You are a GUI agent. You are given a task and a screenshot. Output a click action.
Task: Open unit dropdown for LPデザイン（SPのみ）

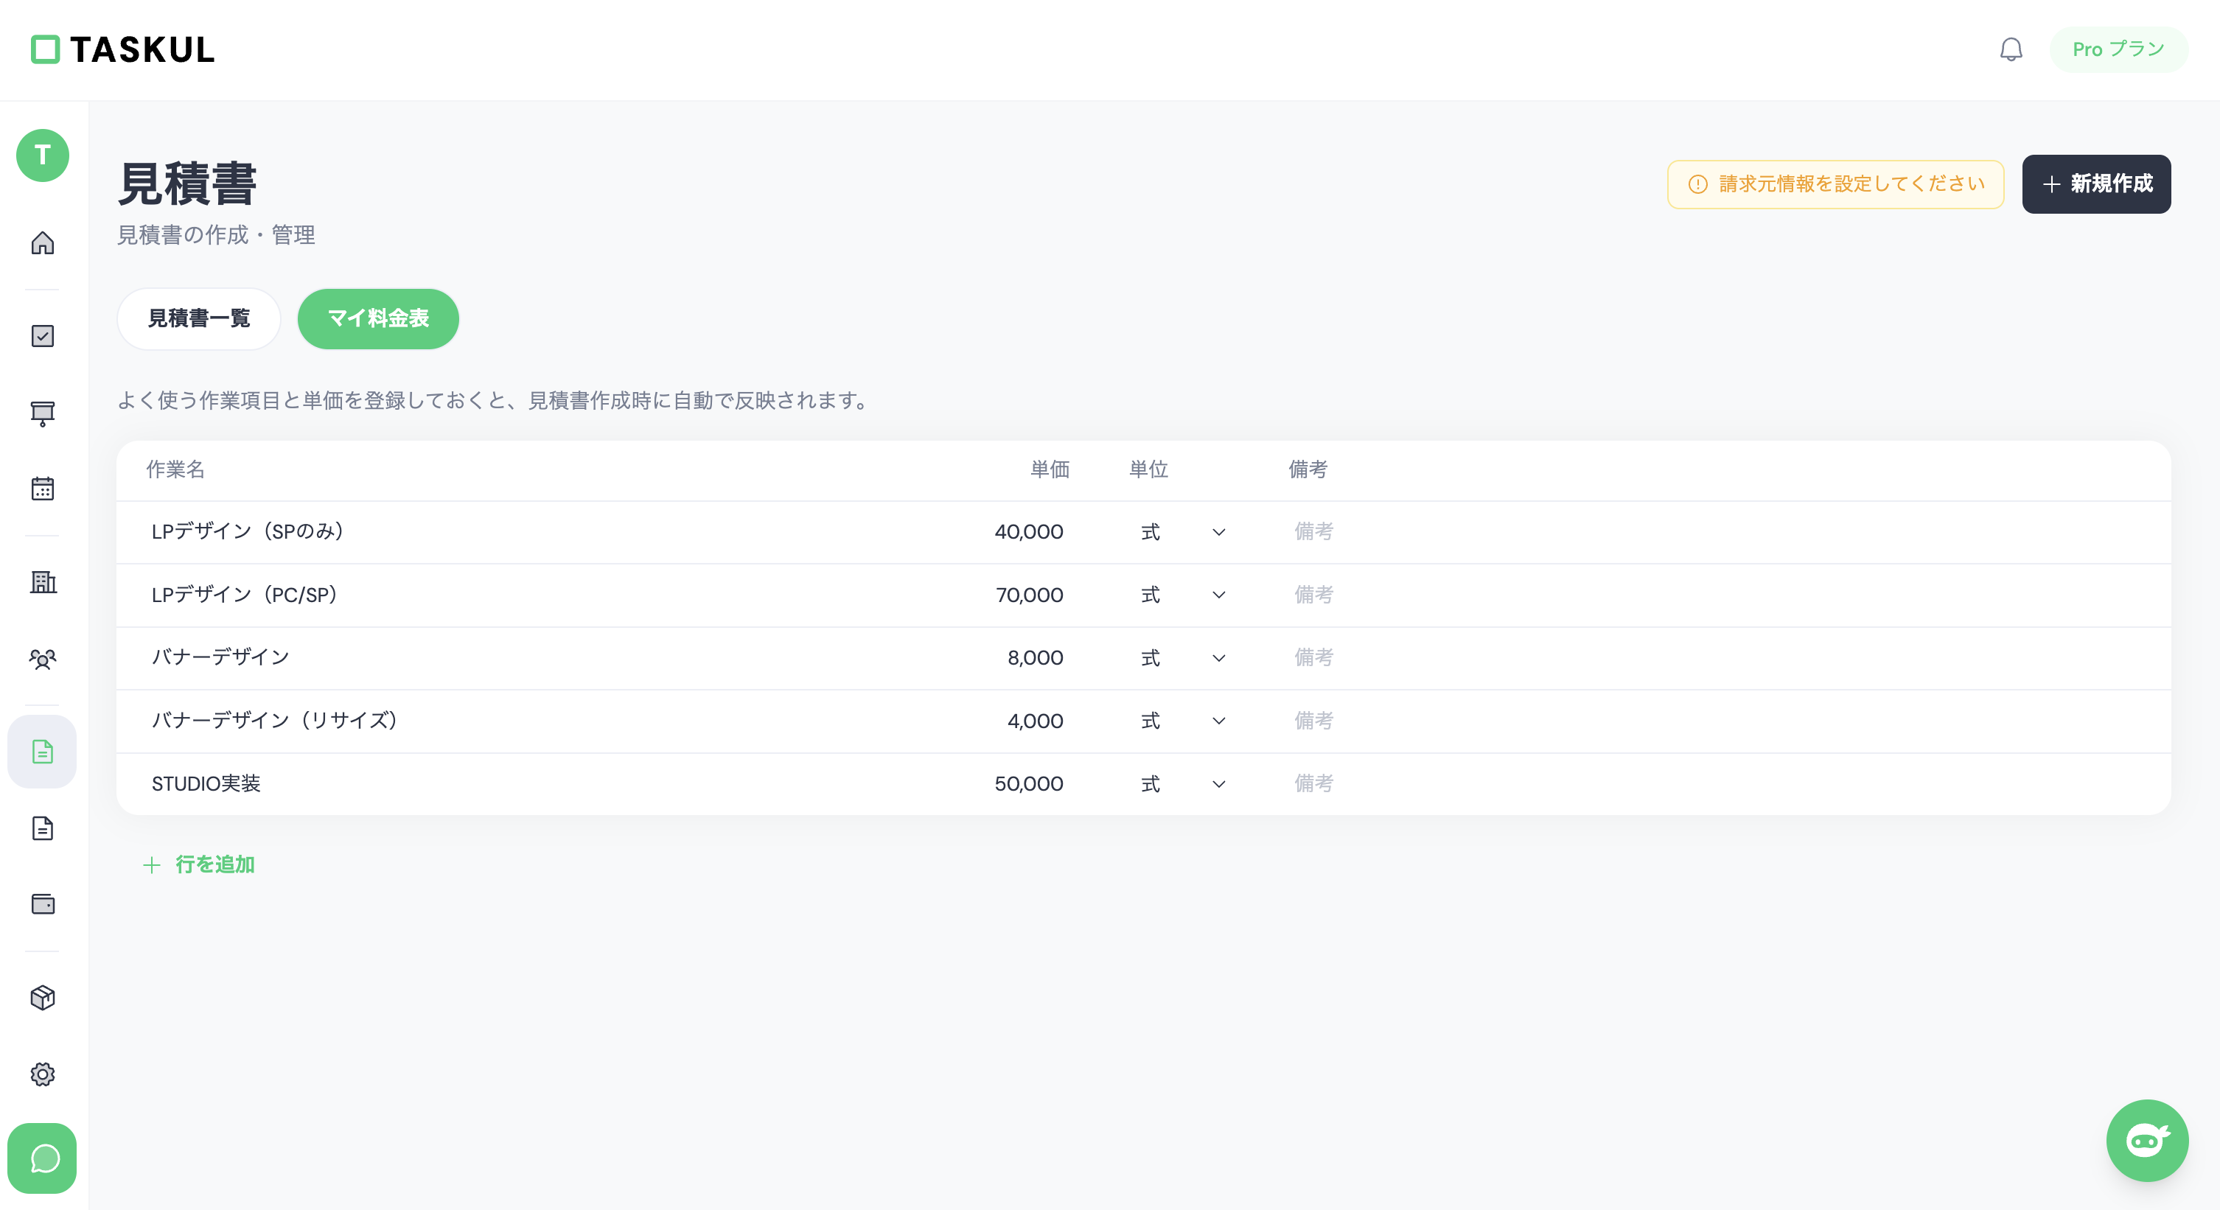1182,532
